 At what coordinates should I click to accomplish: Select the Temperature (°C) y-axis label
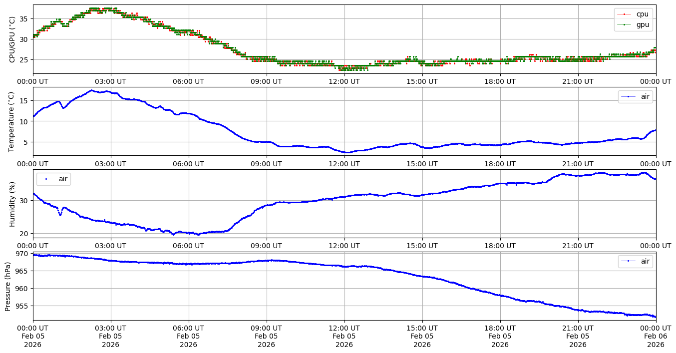(x=12, y=121)
